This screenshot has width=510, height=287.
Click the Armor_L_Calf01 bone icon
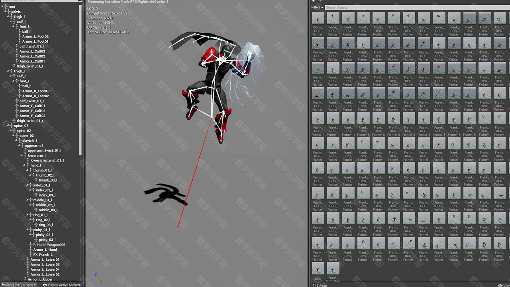(x=17, y=61)
